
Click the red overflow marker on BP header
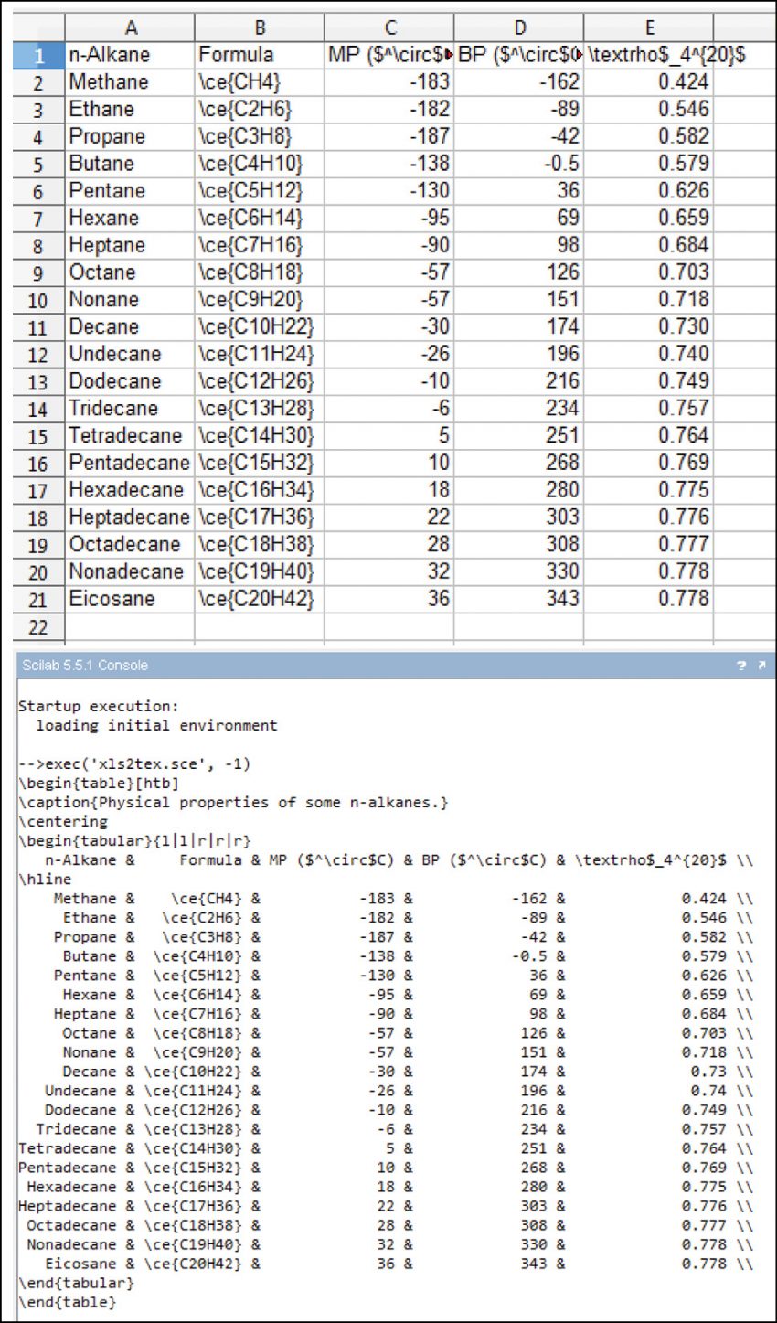(578, 55)
